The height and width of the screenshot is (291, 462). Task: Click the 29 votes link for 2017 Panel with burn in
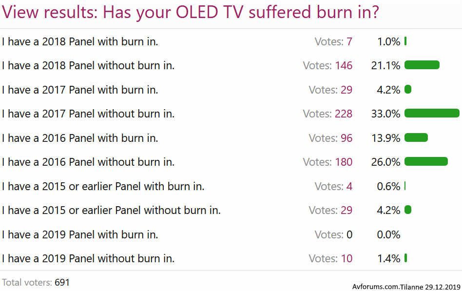(x=346, y=90)
